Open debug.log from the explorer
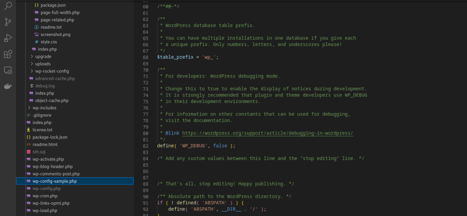Viewport: 467px width, 216px height. [45, 86]
